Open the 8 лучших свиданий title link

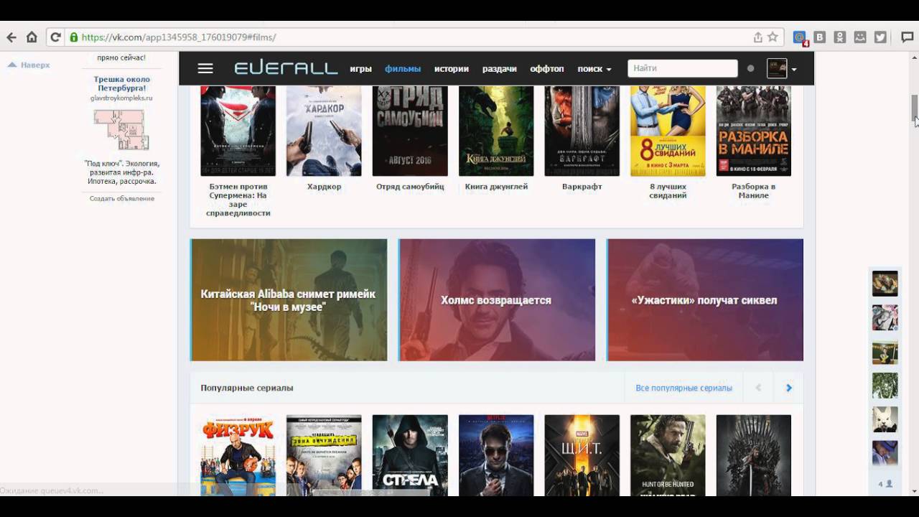(668, 191)
